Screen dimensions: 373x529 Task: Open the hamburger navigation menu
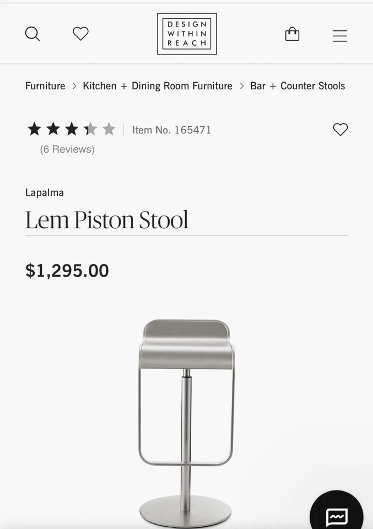(x=340, y=36)
